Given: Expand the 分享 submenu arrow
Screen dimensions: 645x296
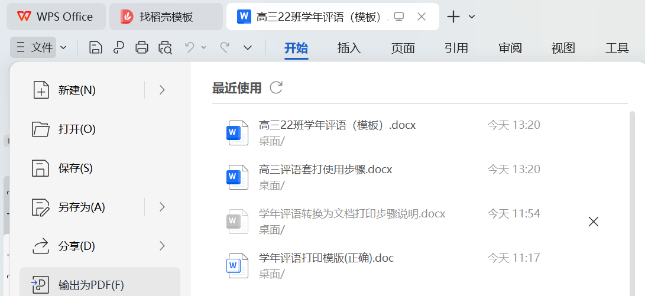Looking at the screenshot, I should click(x=162, y=246).
